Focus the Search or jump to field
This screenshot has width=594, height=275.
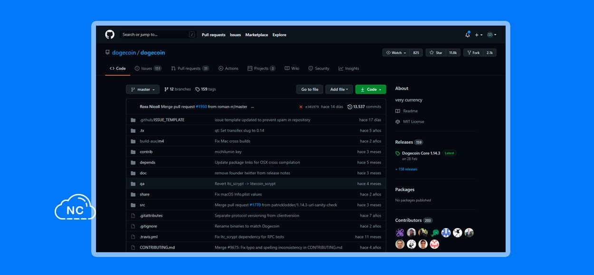(x=158, y=35)
